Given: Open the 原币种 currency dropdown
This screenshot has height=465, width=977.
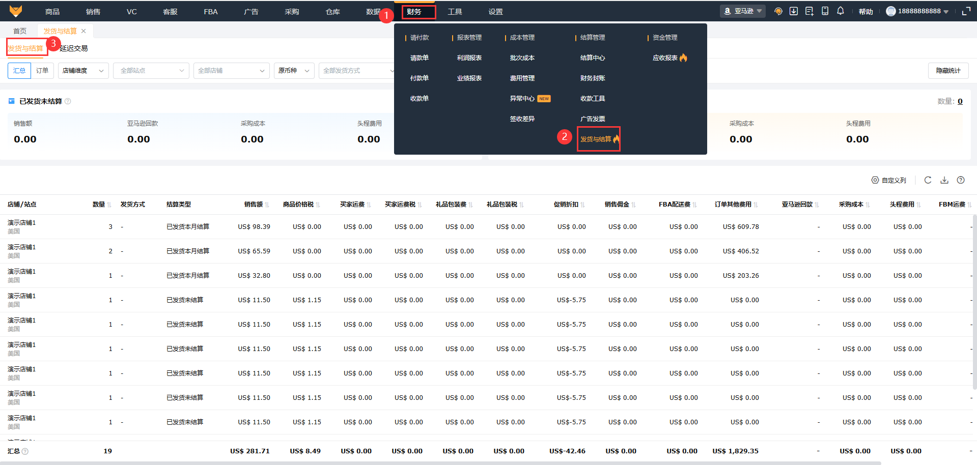Looking at the screenshot, I should pos(294,71).
